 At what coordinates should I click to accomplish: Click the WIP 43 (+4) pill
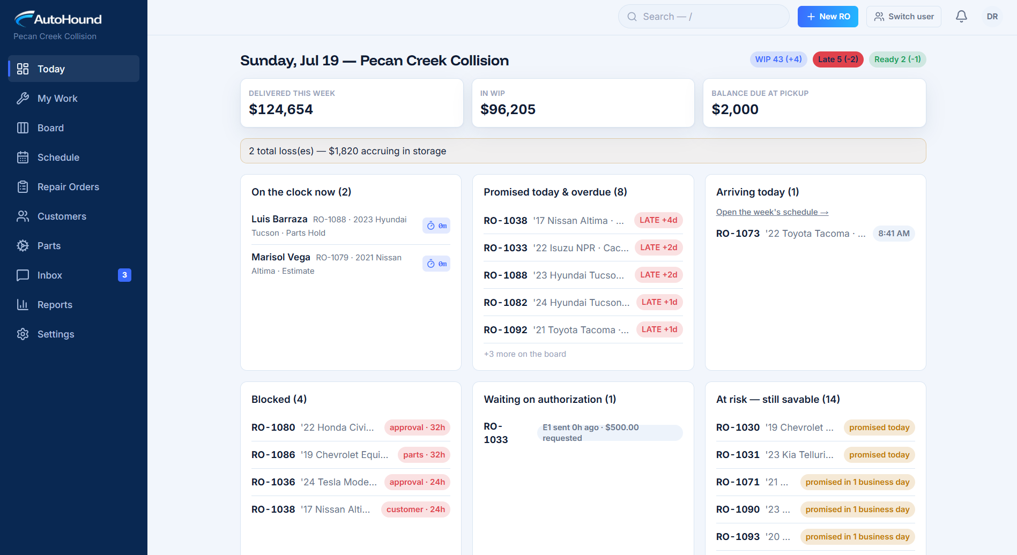[778, 59]
